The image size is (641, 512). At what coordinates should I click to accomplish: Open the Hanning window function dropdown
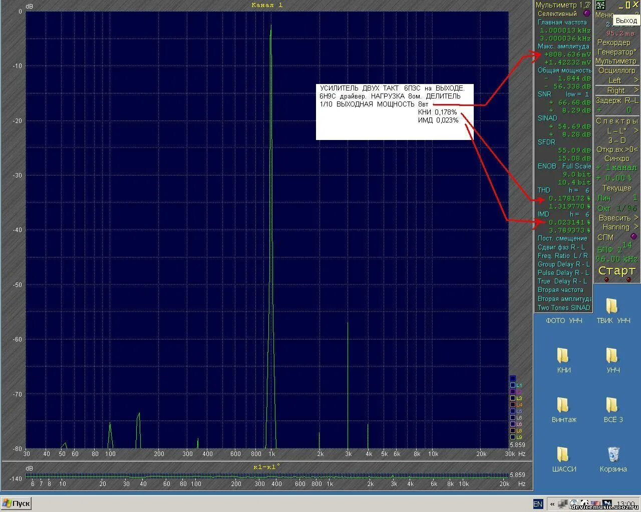[x=617, y=227]
